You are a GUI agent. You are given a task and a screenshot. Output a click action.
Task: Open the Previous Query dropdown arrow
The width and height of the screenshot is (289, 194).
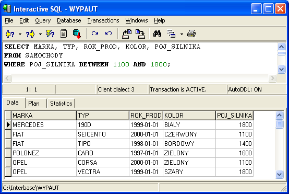(20, 34)
